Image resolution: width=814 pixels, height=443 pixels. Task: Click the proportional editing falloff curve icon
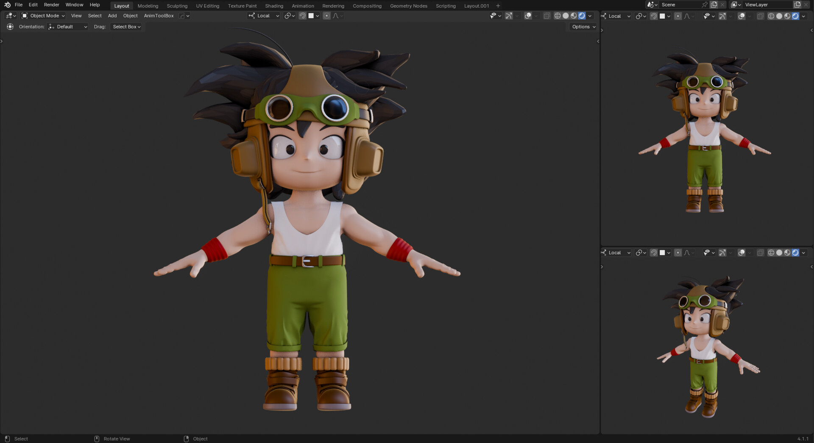(336, 16)
